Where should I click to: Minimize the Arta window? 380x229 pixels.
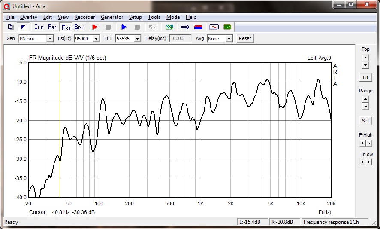340,5
